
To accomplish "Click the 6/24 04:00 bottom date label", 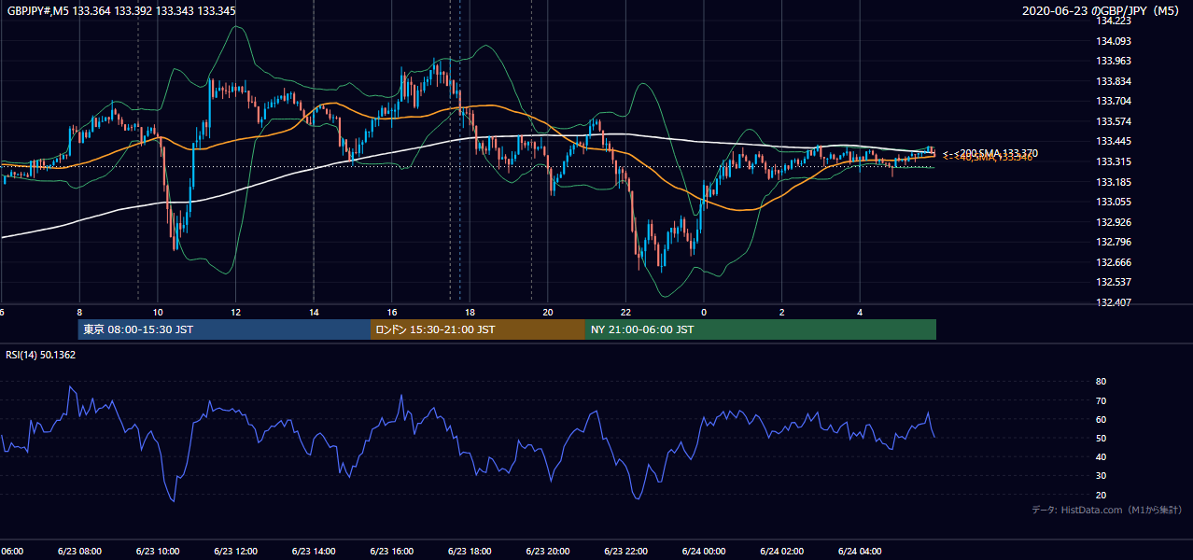I will [860, 551].
